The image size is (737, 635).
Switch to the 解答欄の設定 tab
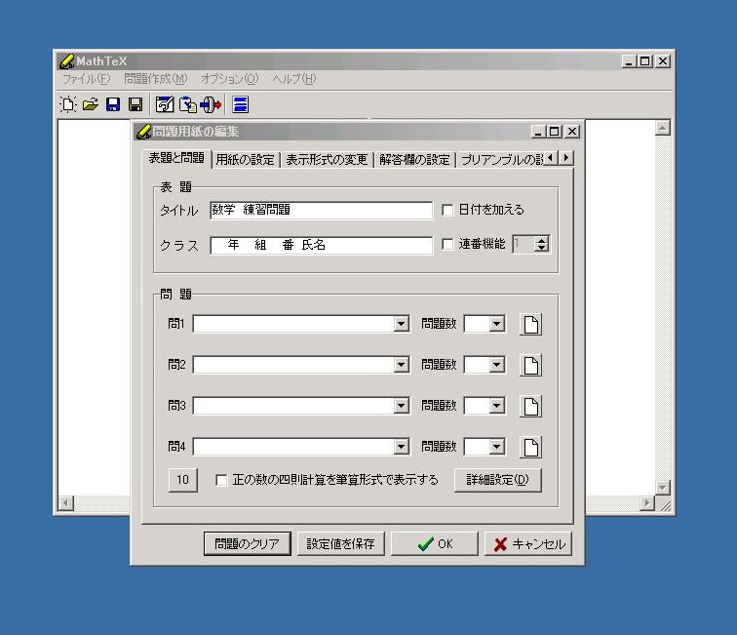[x=414, y=160]
